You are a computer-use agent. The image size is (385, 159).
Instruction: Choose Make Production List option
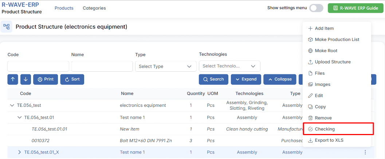click(x=337, y=40)
